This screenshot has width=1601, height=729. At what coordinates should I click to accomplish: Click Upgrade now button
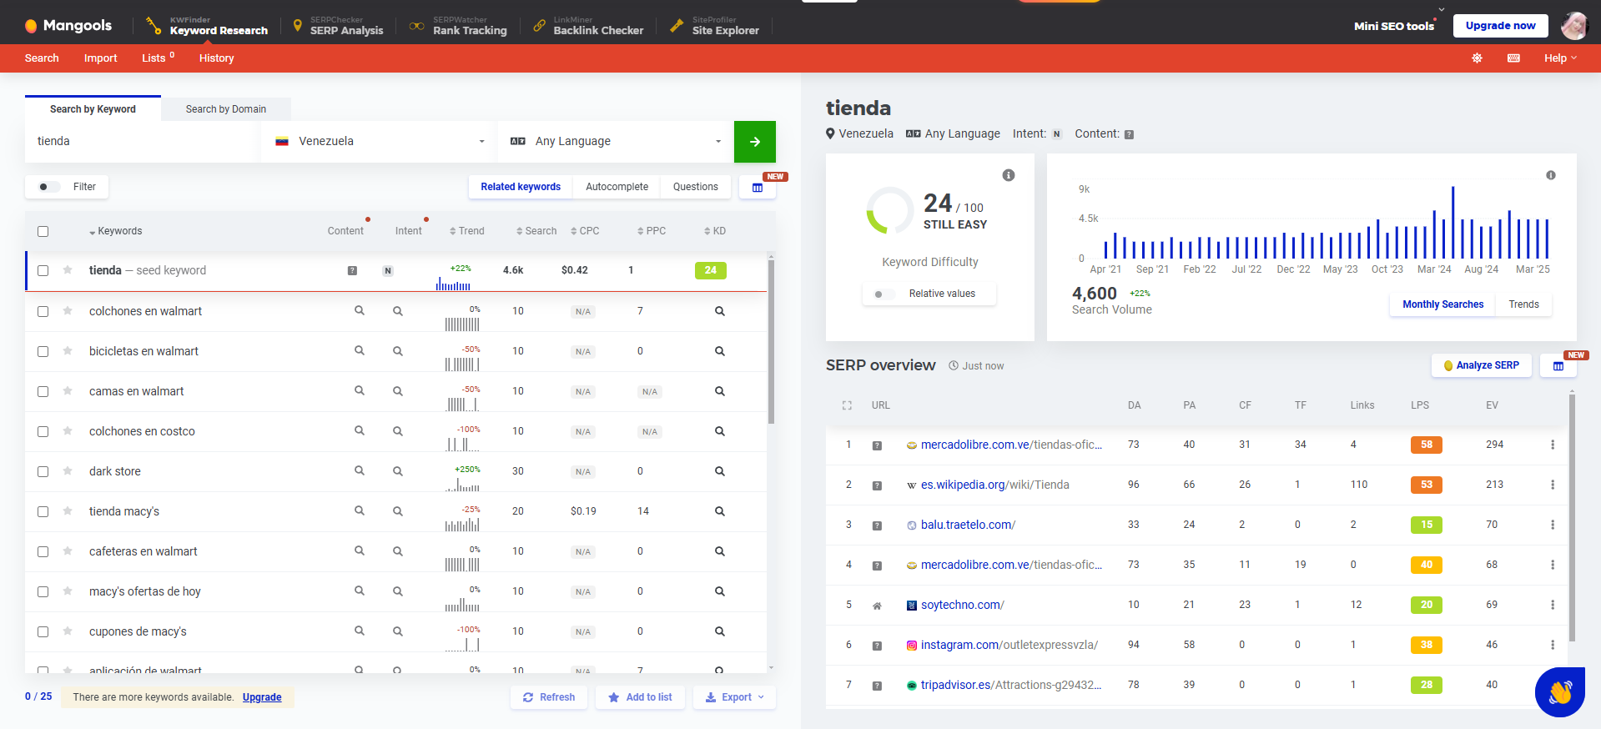pyautogui.click(x=1500, y=26)
